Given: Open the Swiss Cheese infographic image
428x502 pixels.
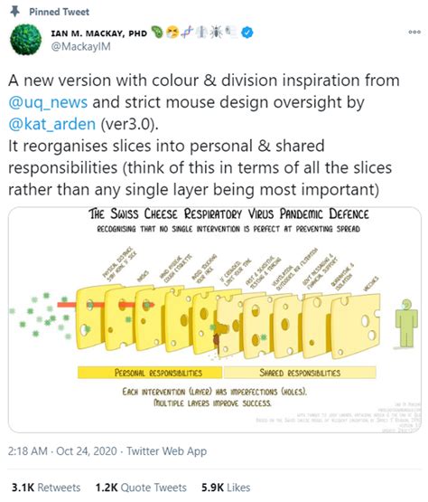Looking at the screenshot, I should 215,319.
